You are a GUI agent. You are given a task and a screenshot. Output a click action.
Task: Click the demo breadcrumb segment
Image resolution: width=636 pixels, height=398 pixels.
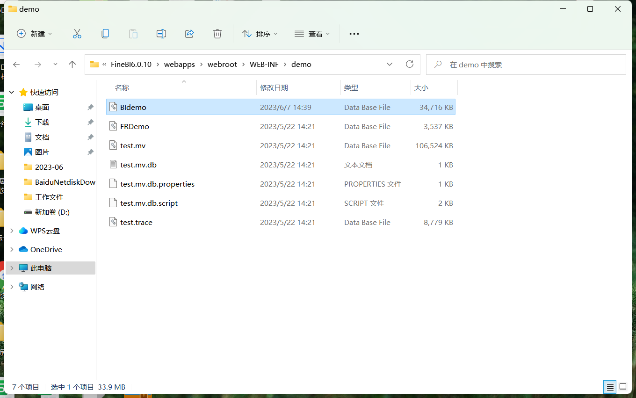pos(301,65)
